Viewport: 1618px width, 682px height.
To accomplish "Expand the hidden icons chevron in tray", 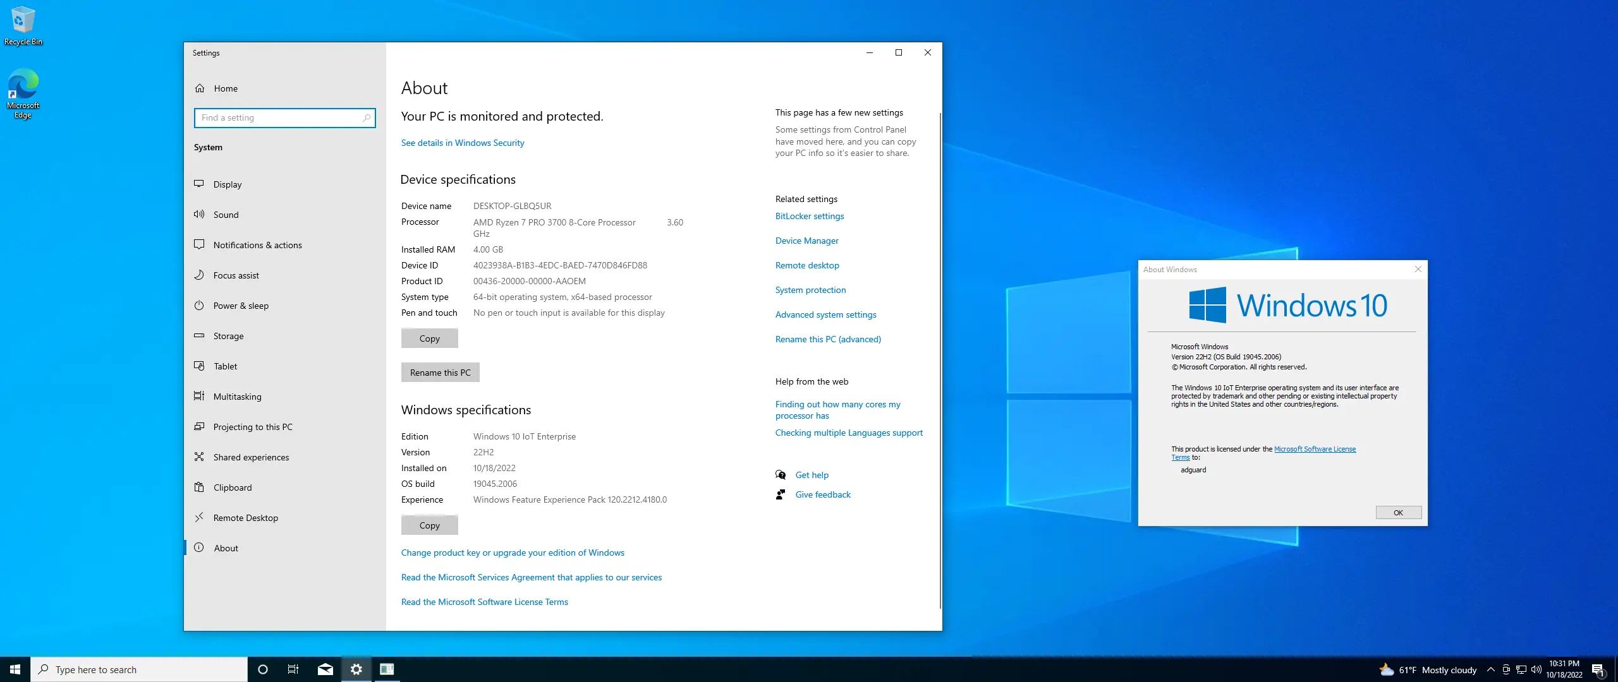I will click(x=1490, y=669).
